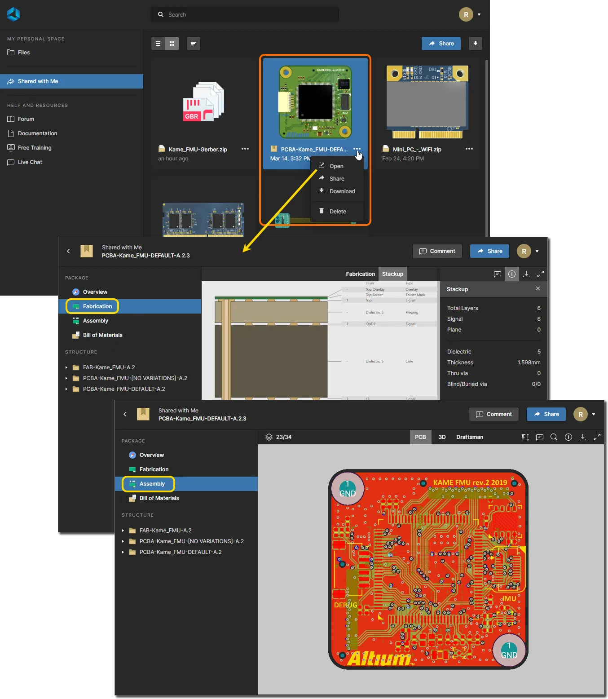Click the download icon button beside main Share

[x=475, y=44]
